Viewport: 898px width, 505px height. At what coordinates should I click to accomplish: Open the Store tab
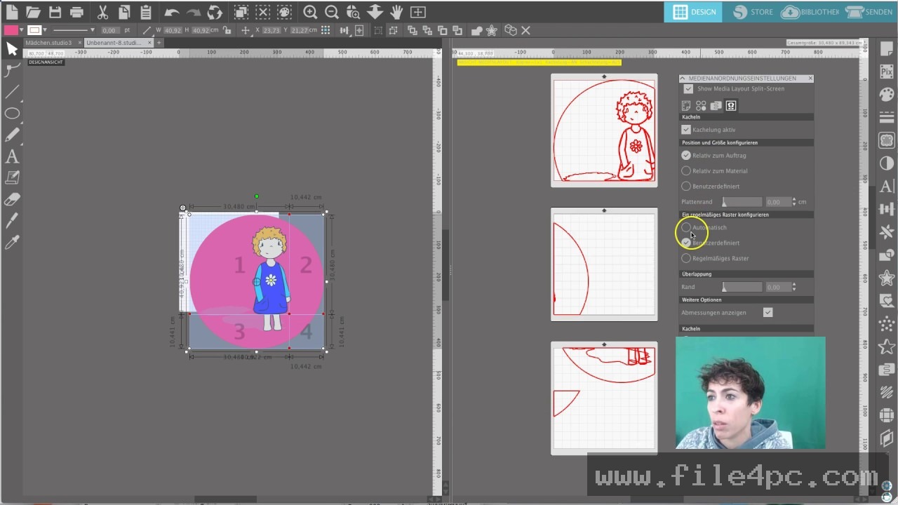[x=753, y=12]
